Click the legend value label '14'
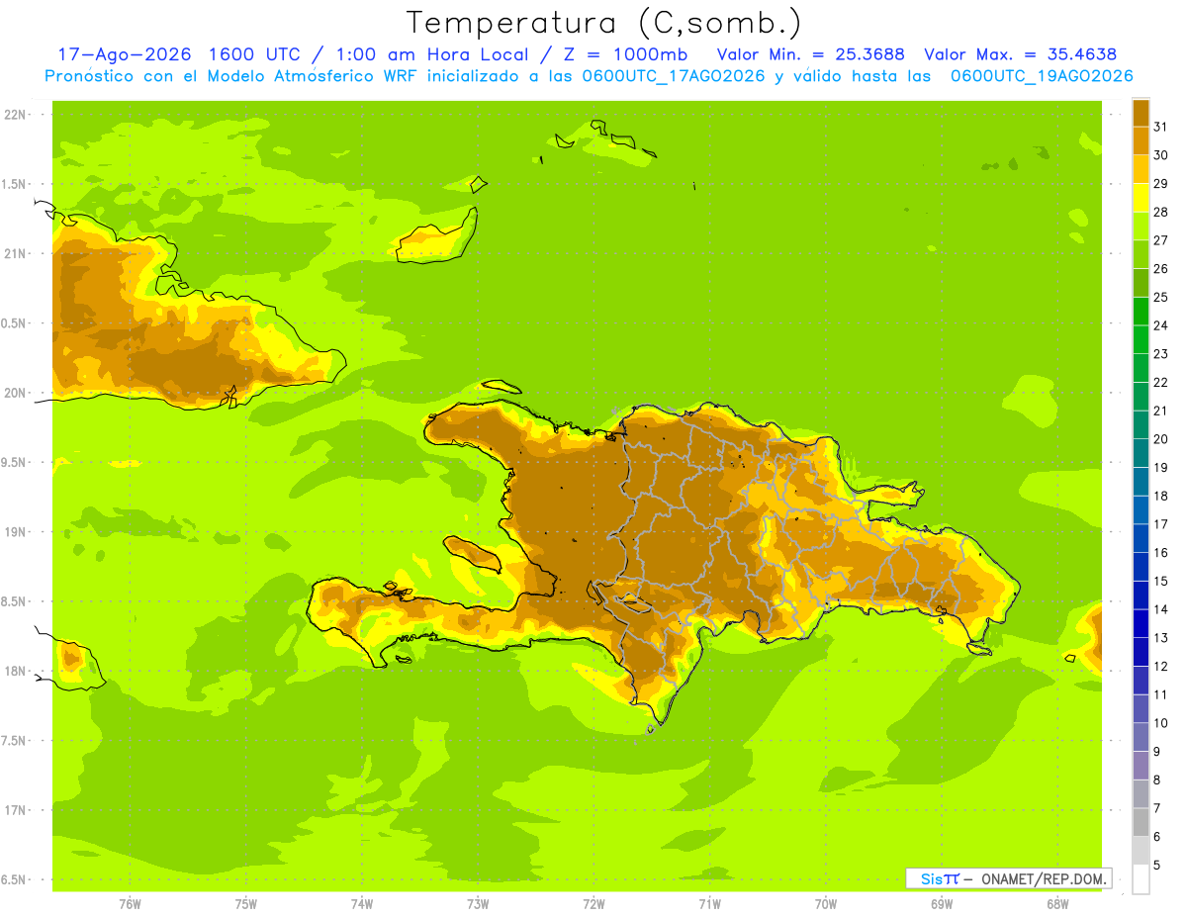This screenshot has width=1187, height=917. [x=1161, y=609]
